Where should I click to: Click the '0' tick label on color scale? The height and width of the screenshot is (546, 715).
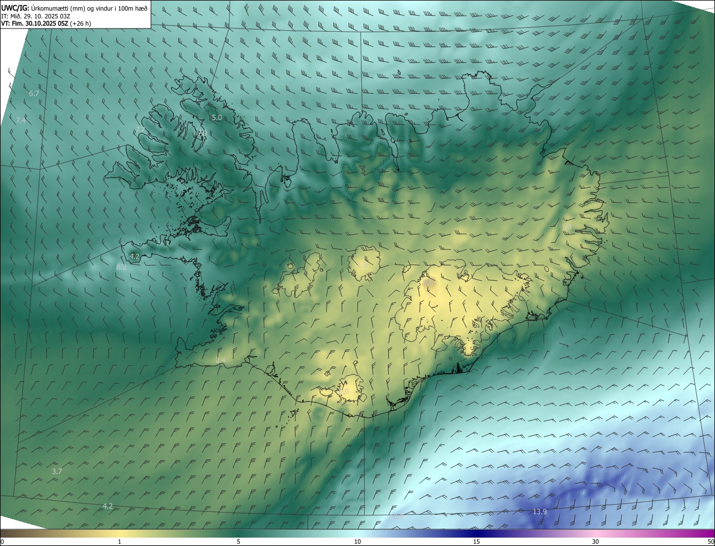(x=2, y=542)
